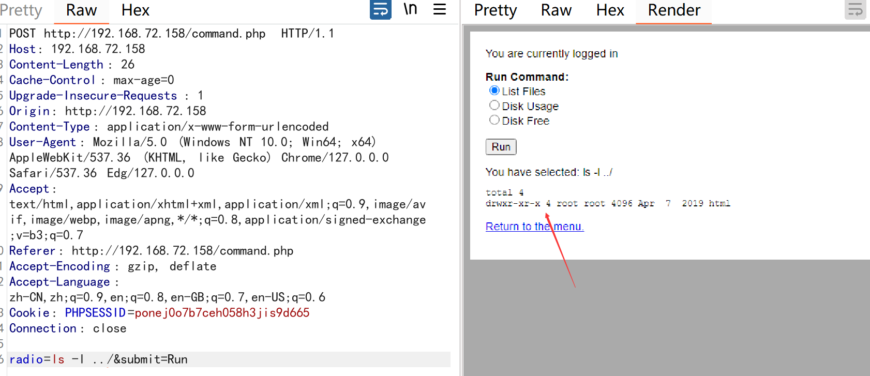Click the request body line radio=ls -l ../&submit=Run

click(98, 359)
